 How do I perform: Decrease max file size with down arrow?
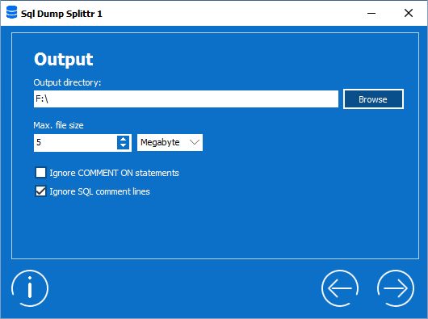pyautogui.click(x=123, y=146)
